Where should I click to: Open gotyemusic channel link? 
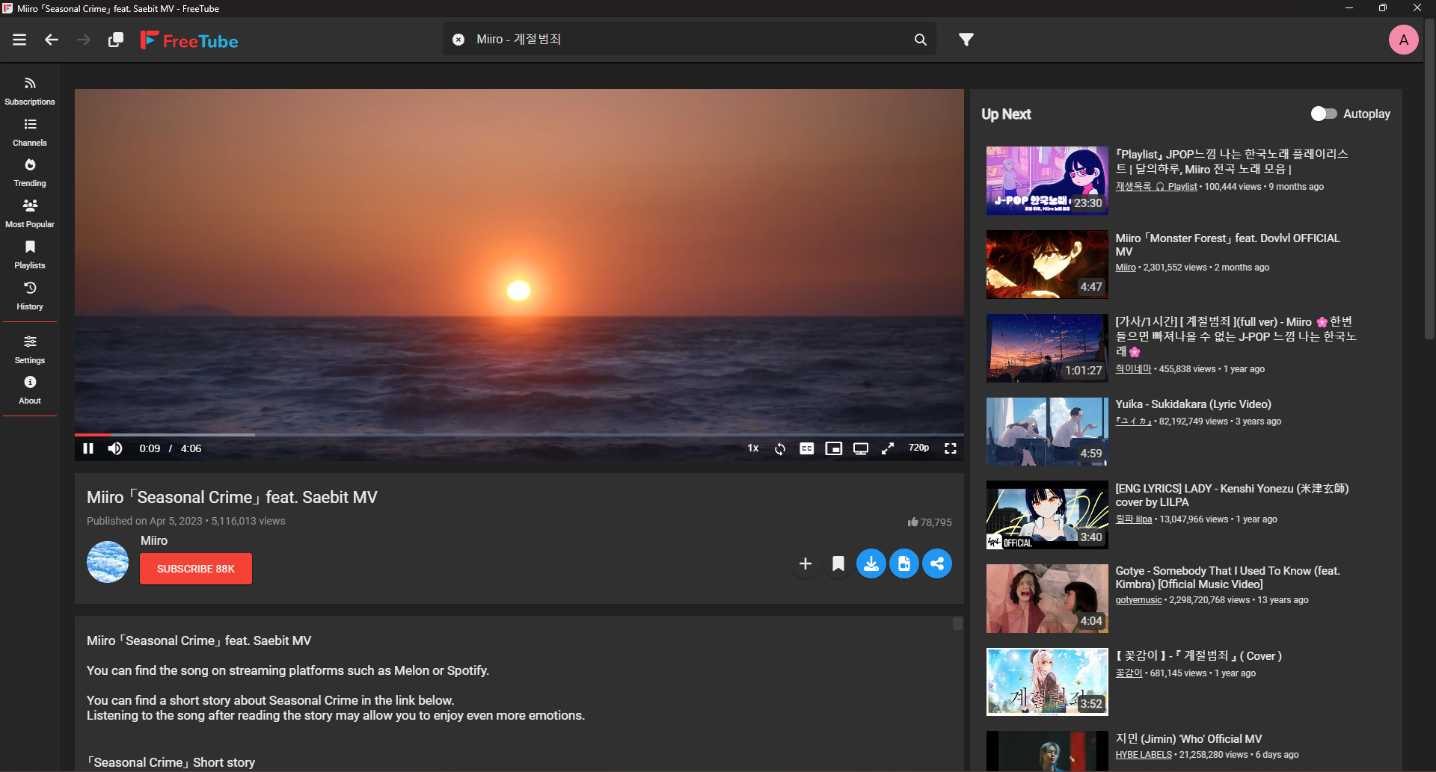coord(1138,600)
